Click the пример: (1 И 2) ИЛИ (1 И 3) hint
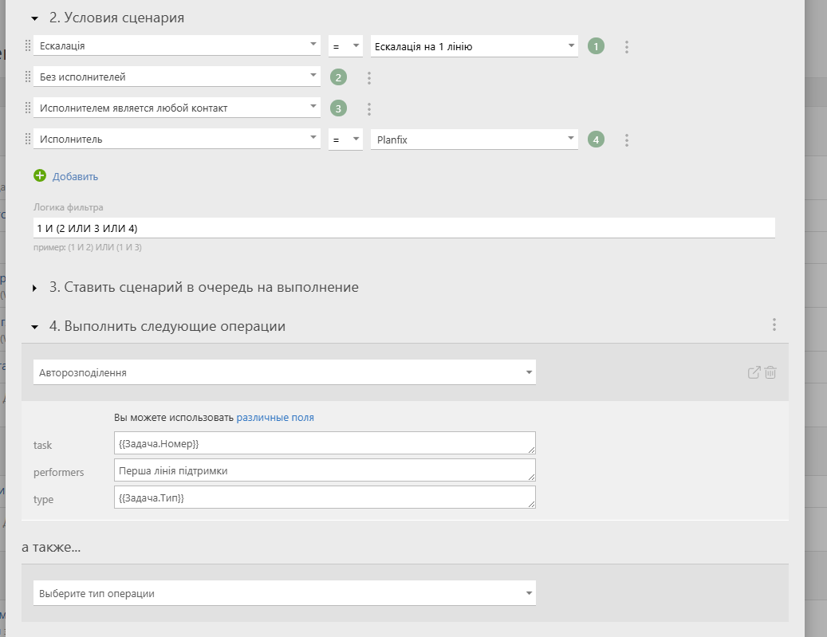 click(88, 247)
